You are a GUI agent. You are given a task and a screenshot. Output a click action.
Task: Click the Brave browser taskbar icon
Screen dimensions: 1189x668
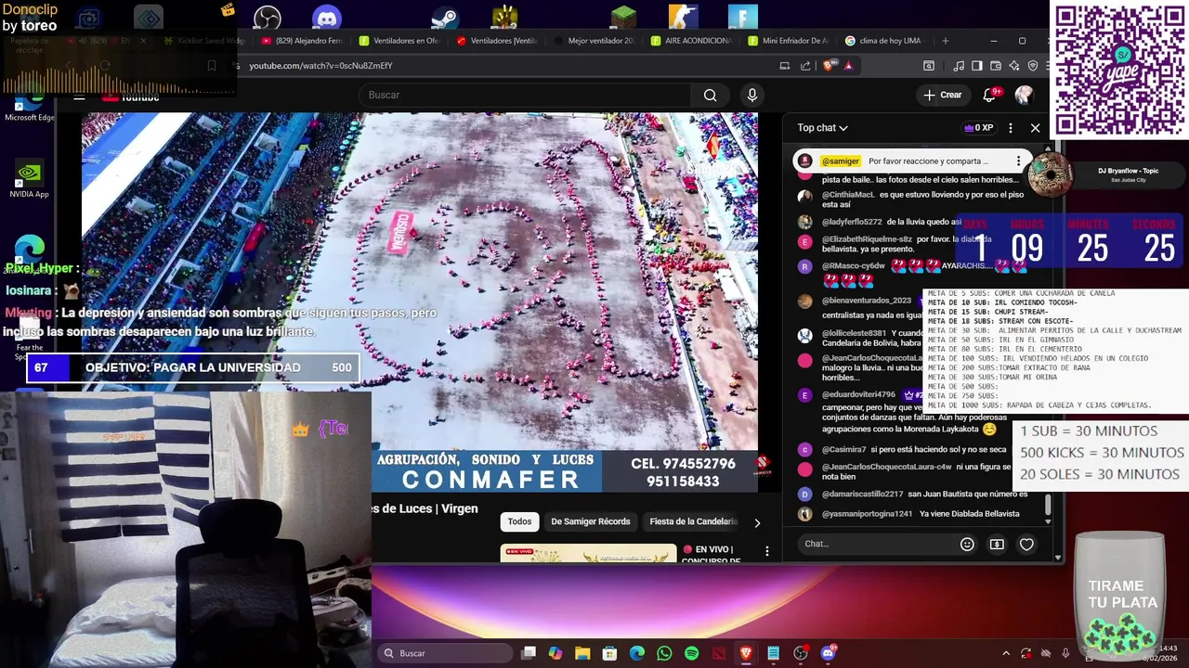tap(746, 653)
